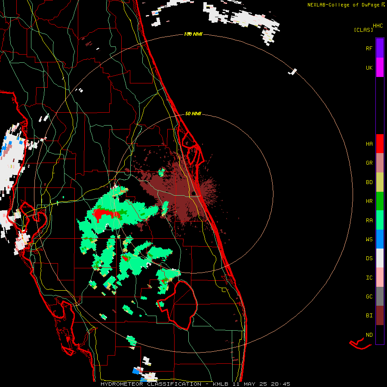387x387 pixels.
Task: Click the 'HHC' product code text
Action: point(378,26)
